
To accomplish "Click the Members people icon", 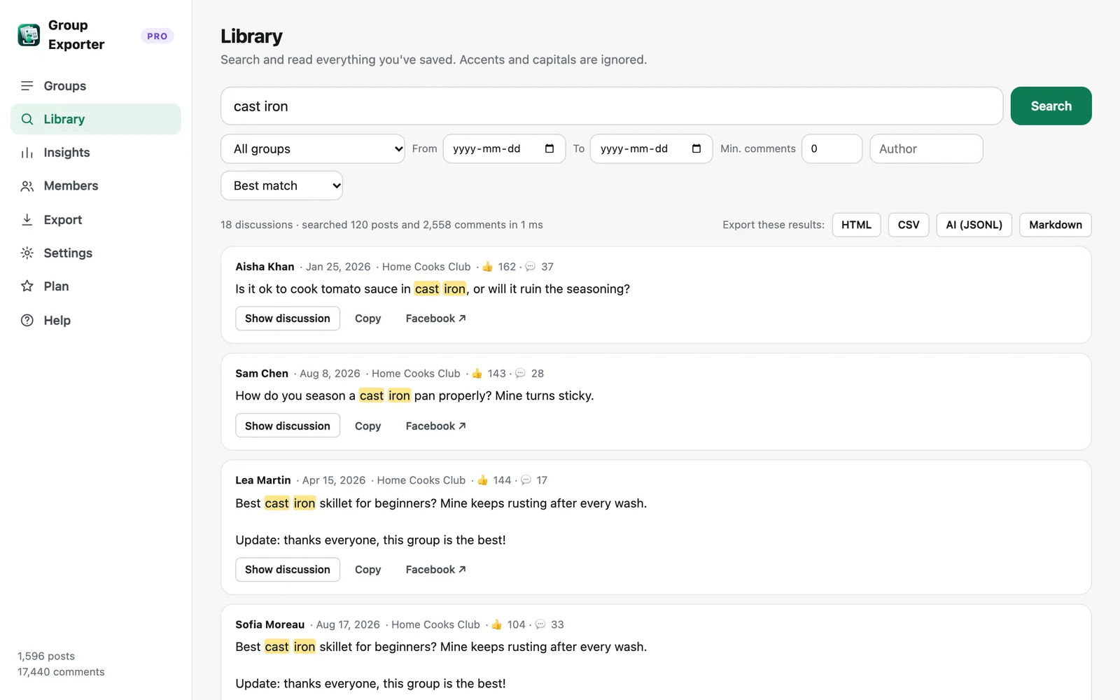I will pyautogui.click(x=27, y=186).
